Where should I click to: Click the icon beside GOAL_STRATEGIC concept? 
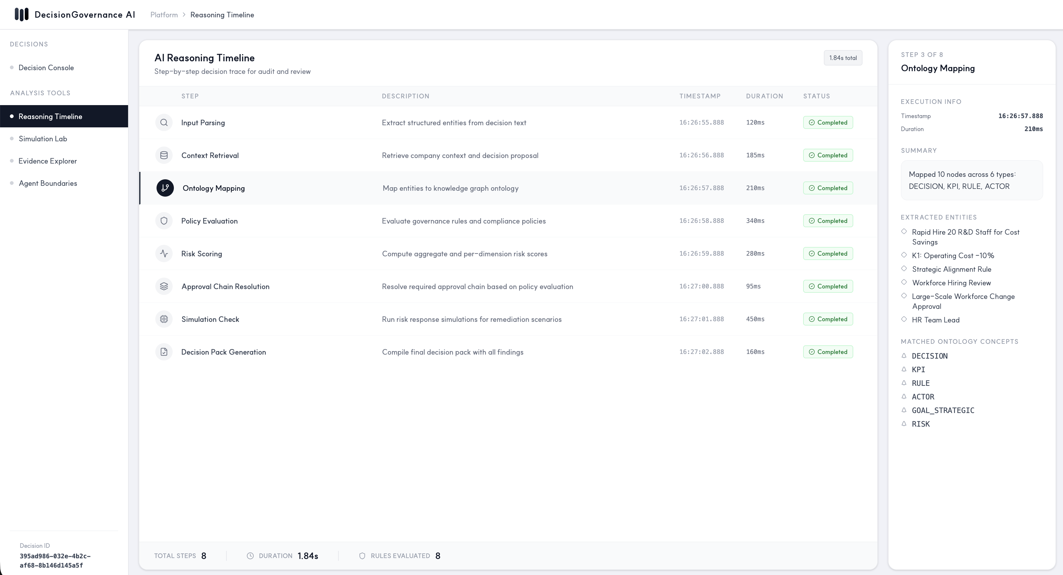click(904, 410)
